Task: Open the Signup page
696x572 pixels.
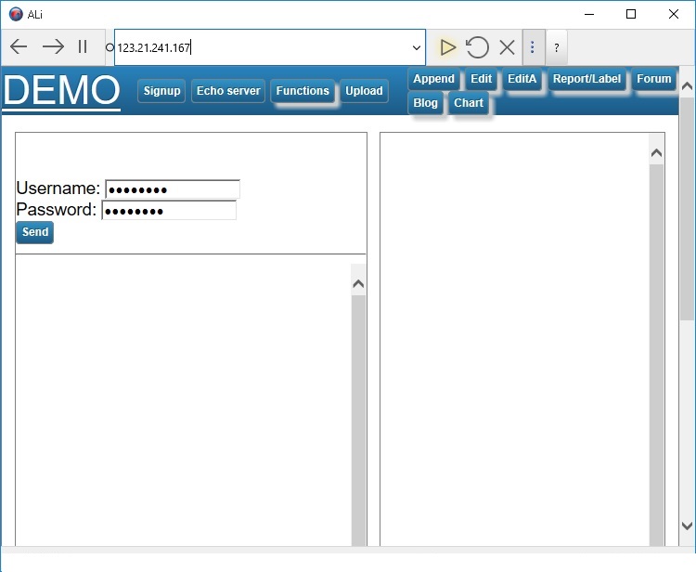Action: (161, 91)
